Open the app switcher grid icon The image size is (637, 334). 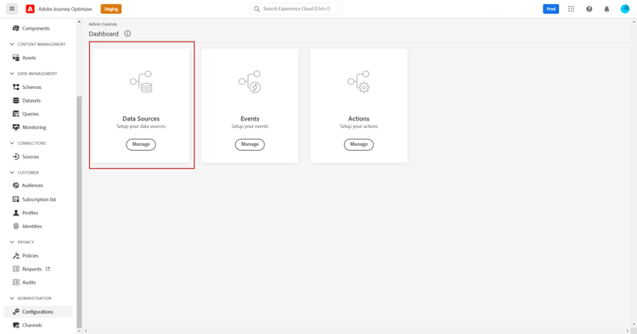(572, 9)
